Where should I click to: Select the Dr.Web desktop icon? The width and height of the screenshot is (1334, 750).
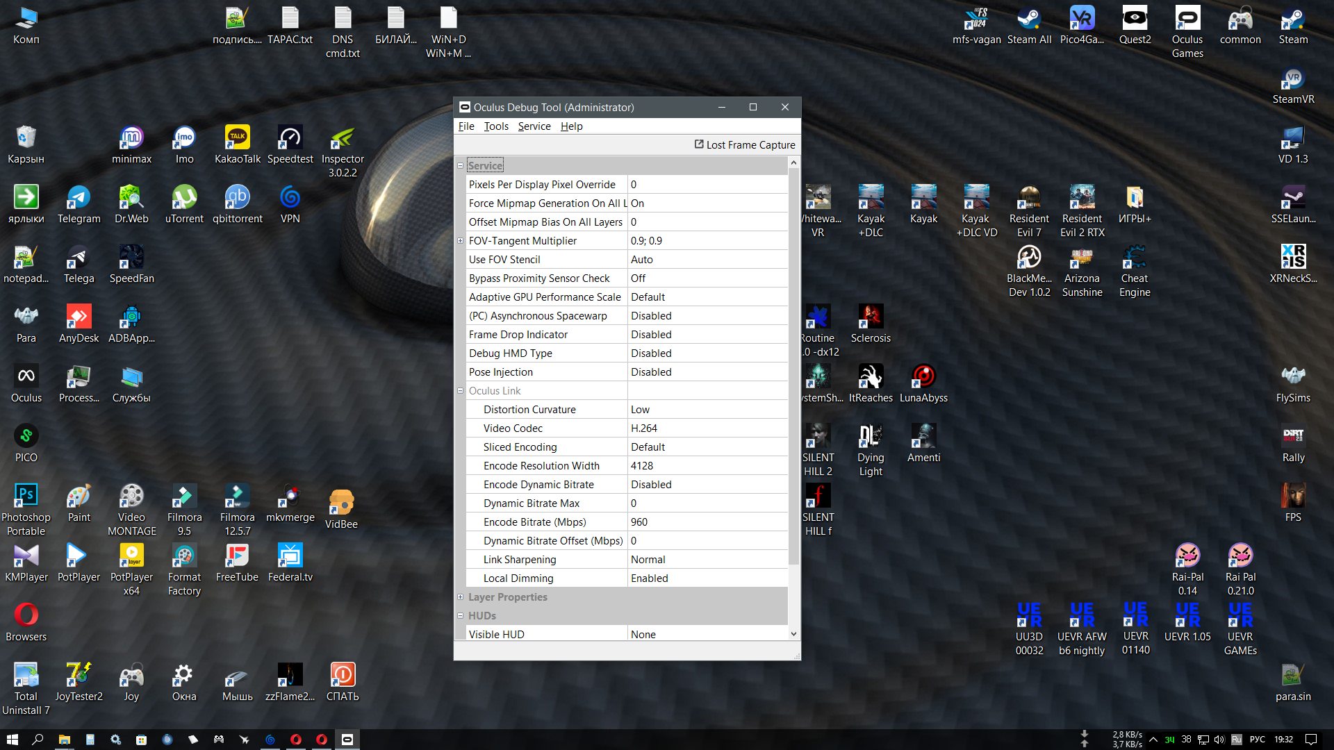[x=131, y=204]
